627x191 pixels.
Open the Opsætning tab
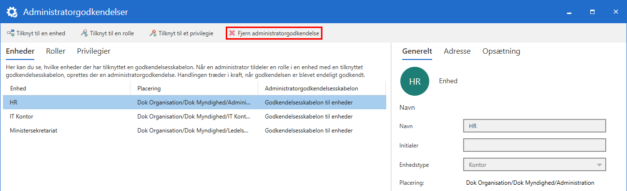[501, 51]
